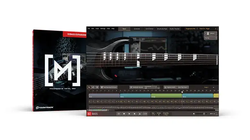Click the master volume slider knob

coord(204,114)
